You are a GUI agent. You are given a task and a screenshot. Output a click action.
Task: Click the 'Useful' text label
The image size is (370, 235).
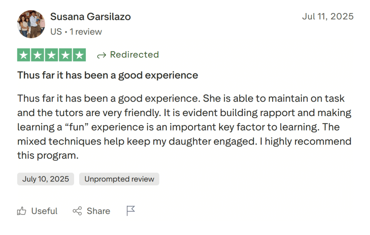click(44, 211)
